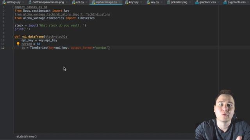
Task: Click the 'TechIndicators' import name
Action: 98,14
